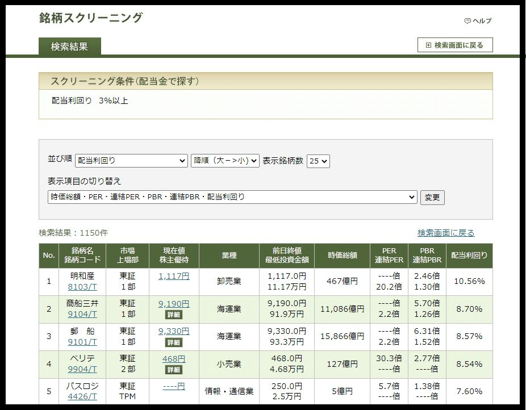Open stock code link 9101/T
This screenshot has height=410, width=526.
pyautogui.click(x=82, y=342)
